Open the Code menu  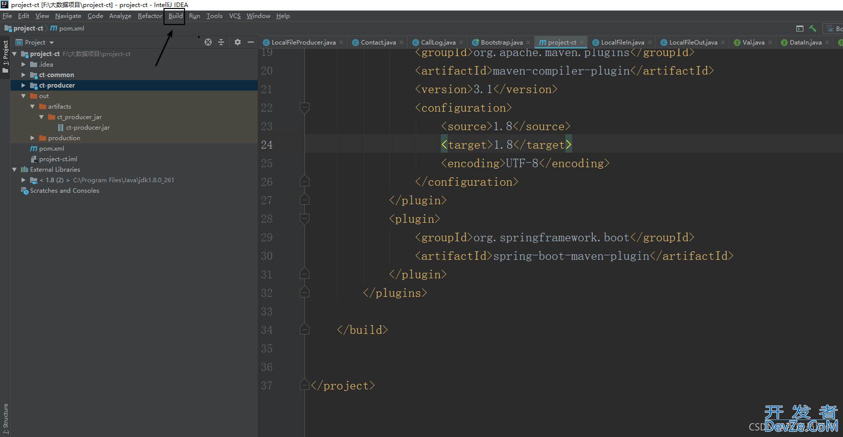point(95,16)
